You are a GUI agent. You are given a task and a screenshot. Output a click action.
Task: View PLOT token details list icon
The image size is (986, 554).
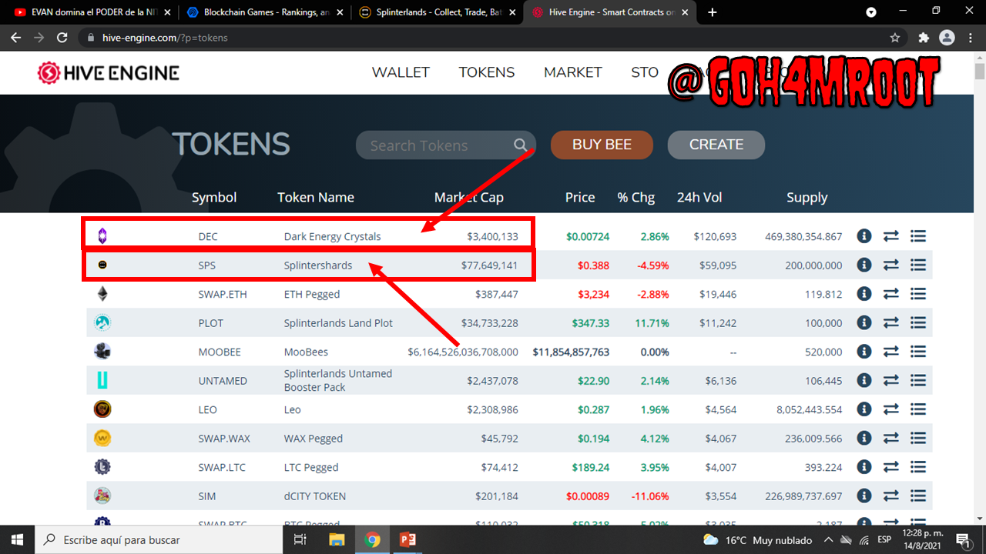[x=917, y=323]
